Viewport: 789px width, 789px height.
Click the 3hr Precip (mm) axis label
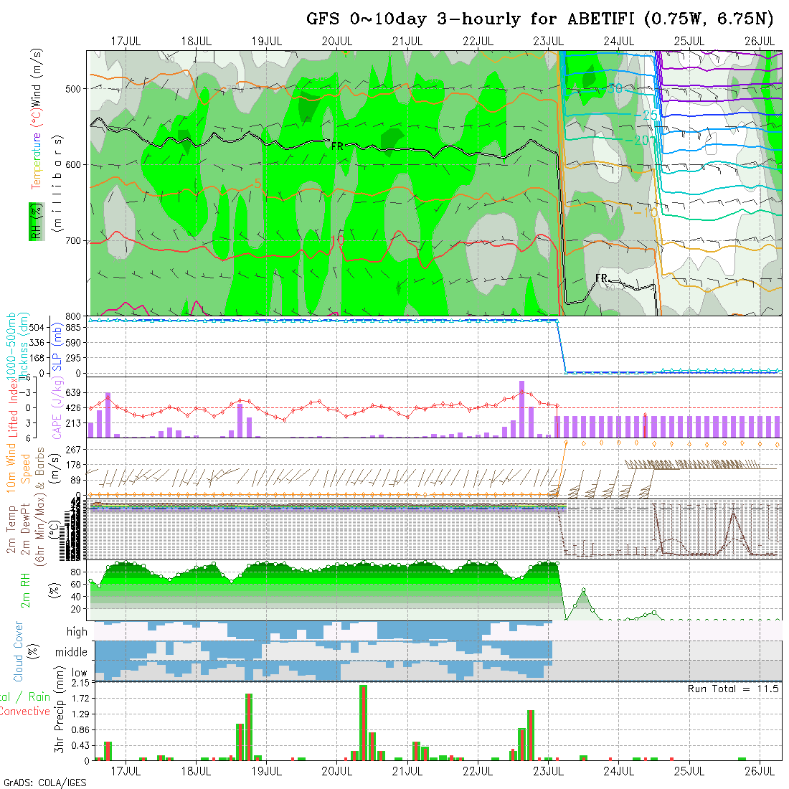pyautogui.click(x=60, y=720)
